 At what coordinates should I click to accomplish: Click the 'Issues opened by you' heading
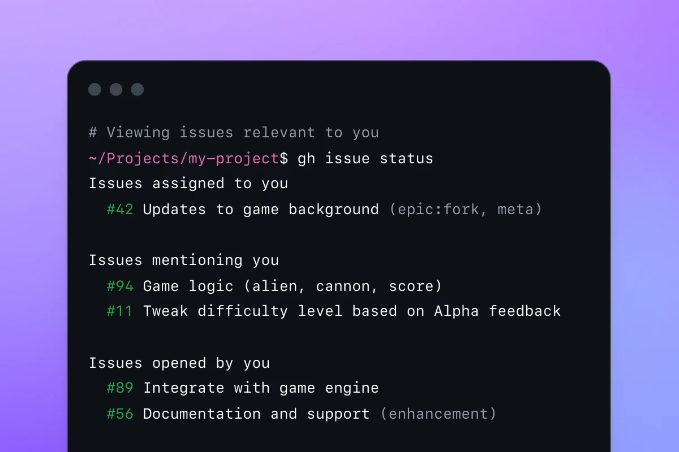179,363
